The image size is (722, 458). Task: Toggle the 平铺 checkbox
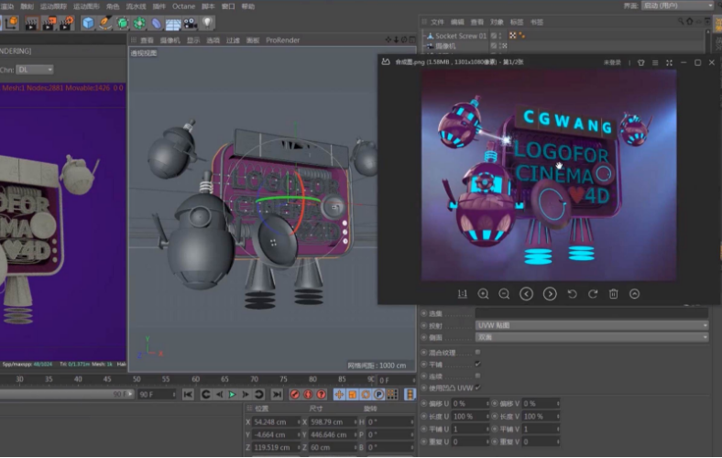(477, 364)
